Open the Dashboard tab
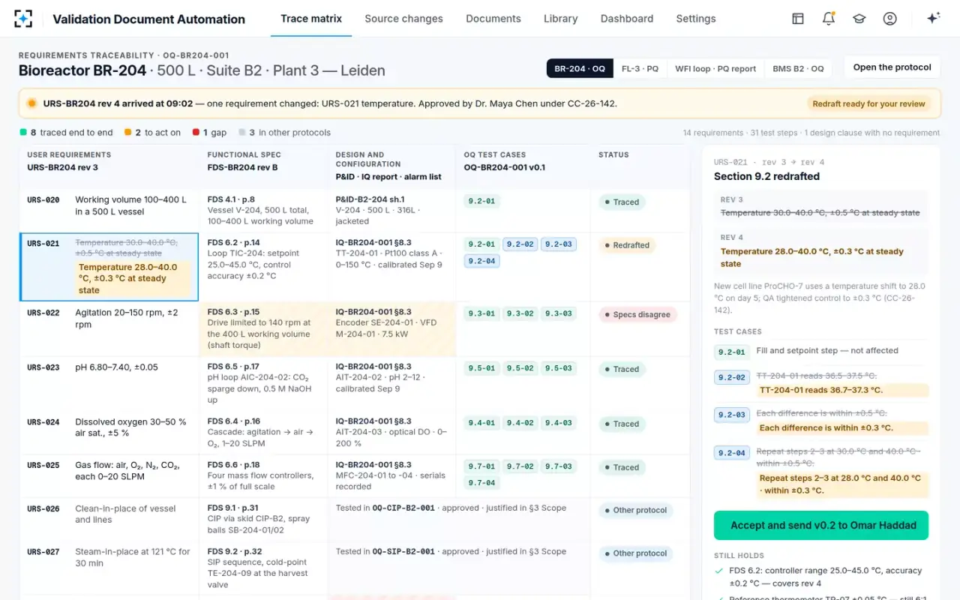This screenshot has height=600, width=960. coord(627,19)
